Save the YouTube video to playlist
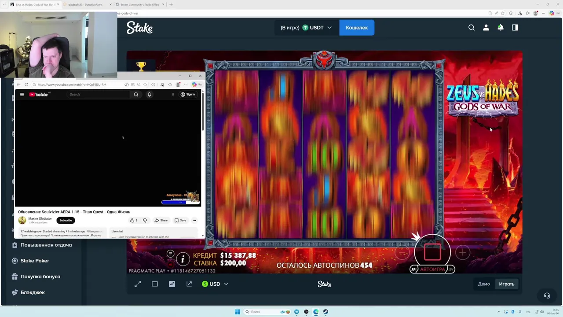 (180, 220)
